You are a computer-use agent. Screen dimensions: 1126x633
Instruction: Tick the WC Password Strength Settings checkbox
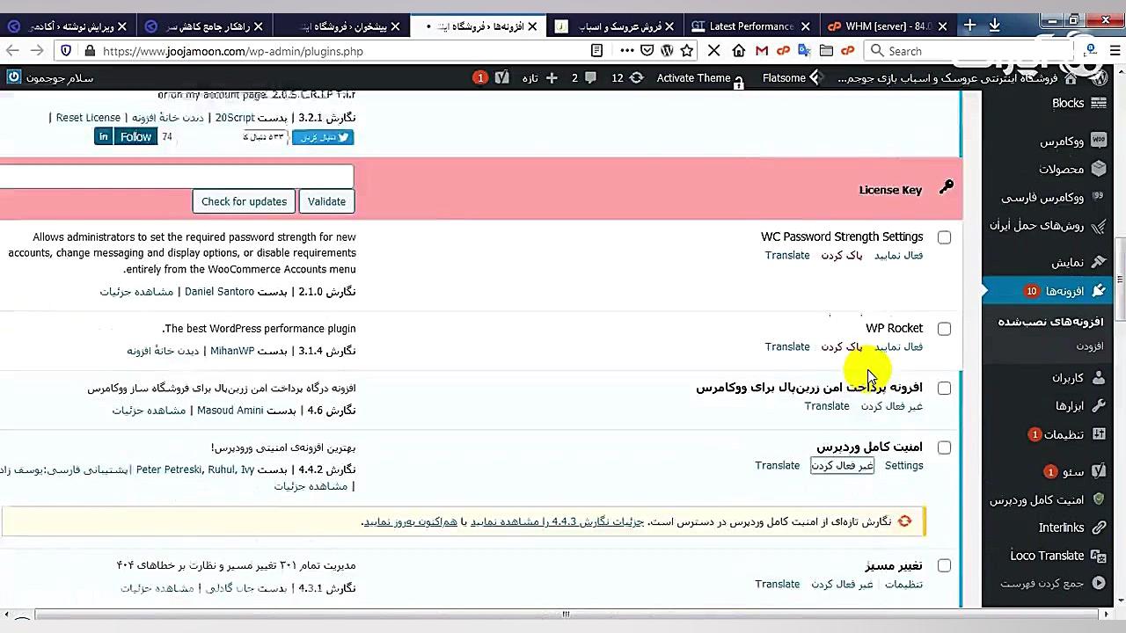[x=944, y=236]
